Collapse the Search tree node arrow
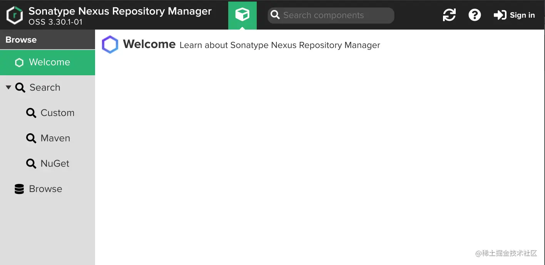The width and height of the screenshot is (545, 265). pos(8,88)
